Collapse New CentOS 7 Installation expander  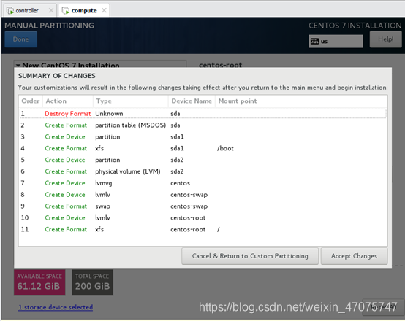click(18, 65)
